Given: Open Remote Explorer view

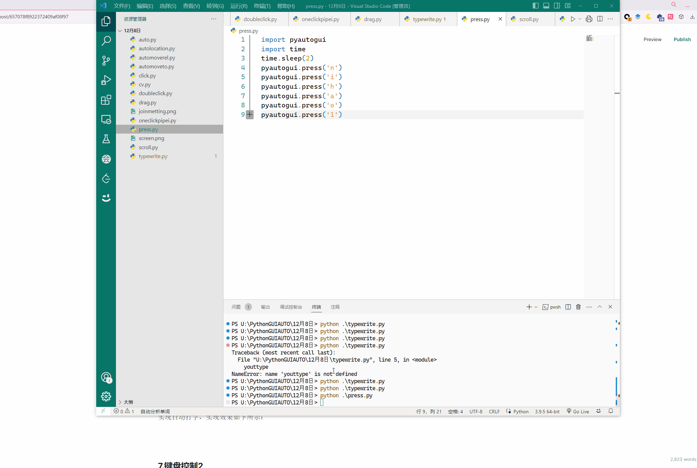Looking at the screenshot, I should [x=106, y=120].
